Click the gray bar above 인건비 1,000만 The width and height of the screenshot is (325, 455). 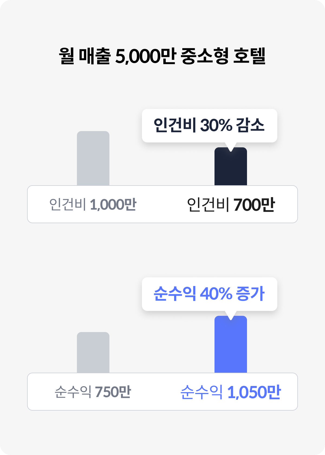93,158
